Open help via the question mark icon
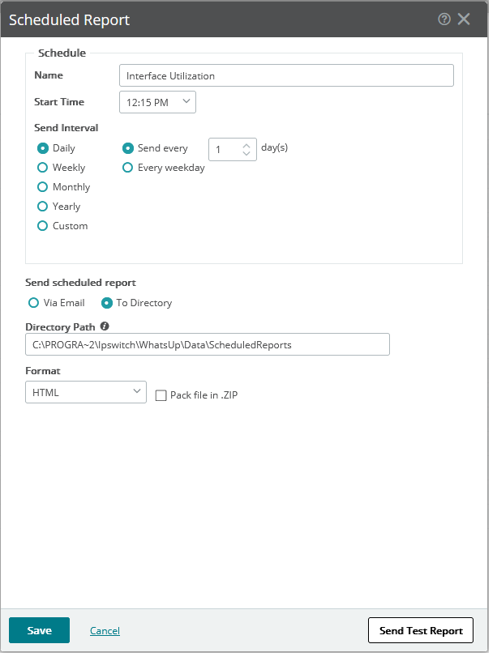Viewport: 497px width, 661px height. click(x=443, y=19)
